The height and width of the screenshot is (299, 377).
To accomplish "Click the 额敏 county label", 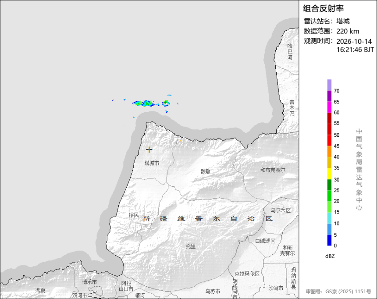I will [205, 171].
